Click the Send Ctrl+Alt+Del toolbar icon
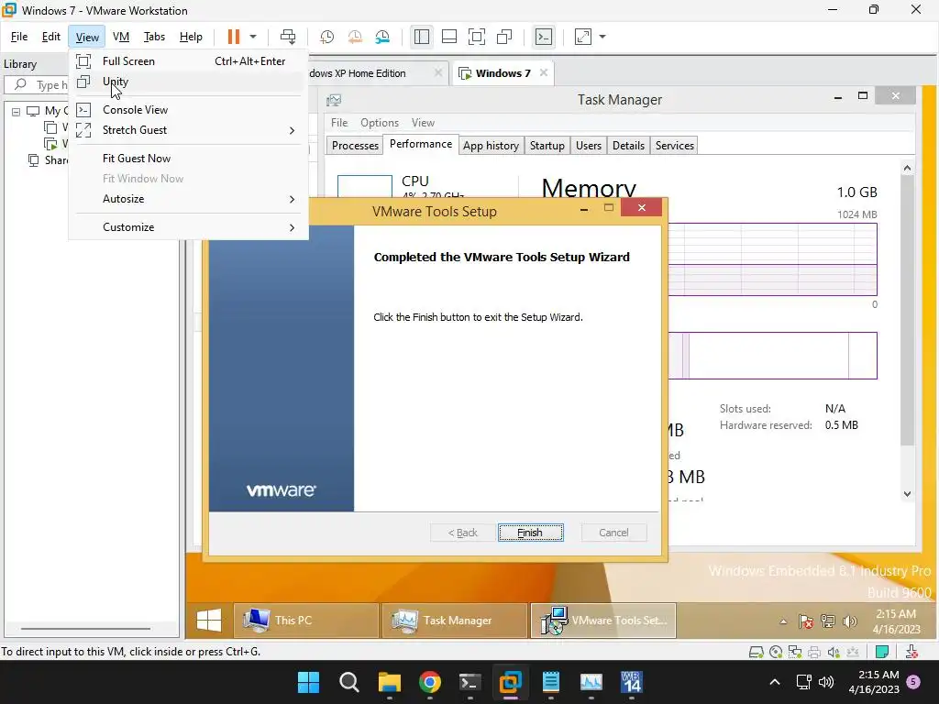This screenshot has width=939, height=704. (x=288, y=37)
